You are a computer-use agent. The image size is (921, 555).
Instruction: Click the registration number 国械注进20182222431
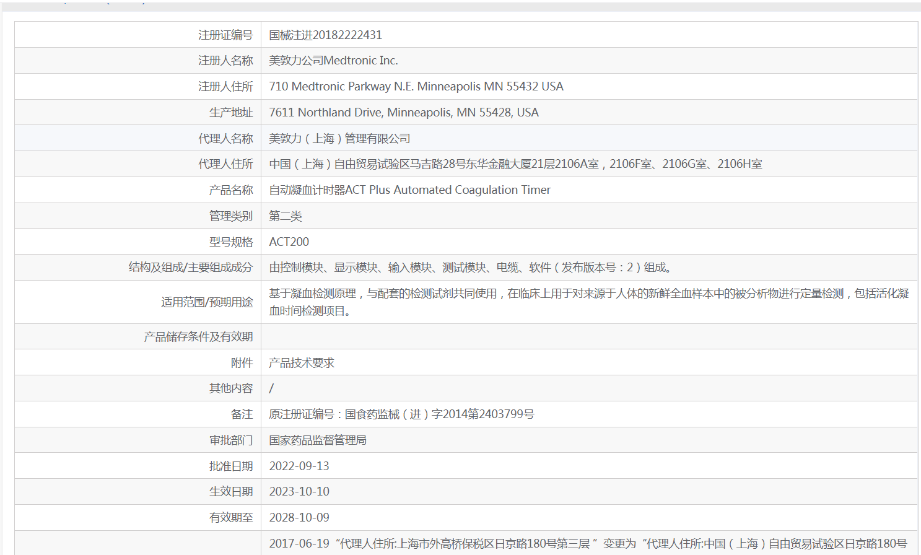pos(325,35)
